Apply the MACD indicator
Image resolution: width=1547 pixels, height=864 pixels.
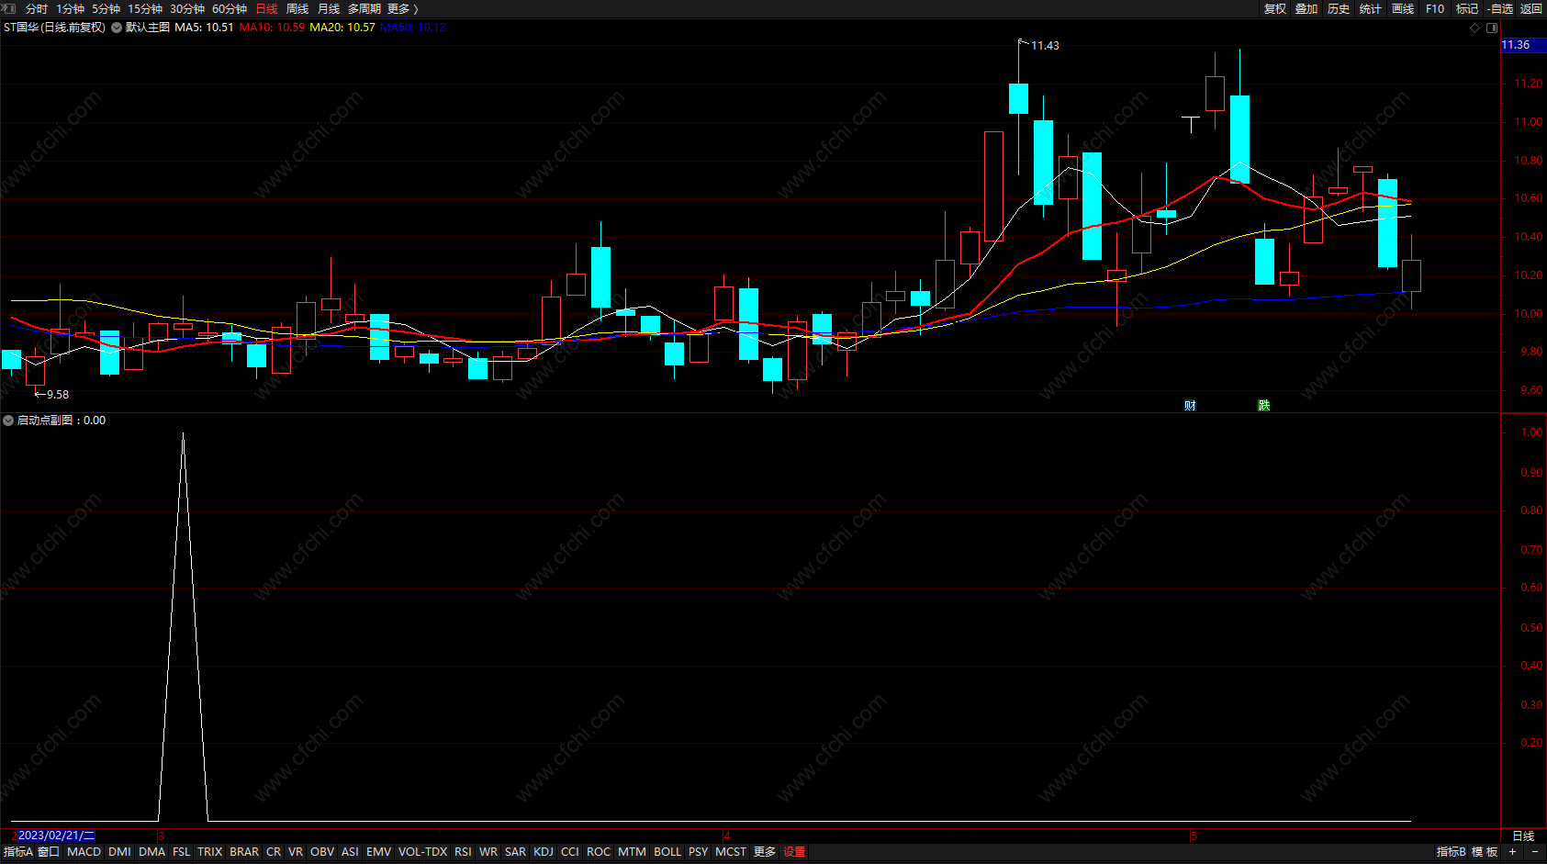click(x=84, y=852)
